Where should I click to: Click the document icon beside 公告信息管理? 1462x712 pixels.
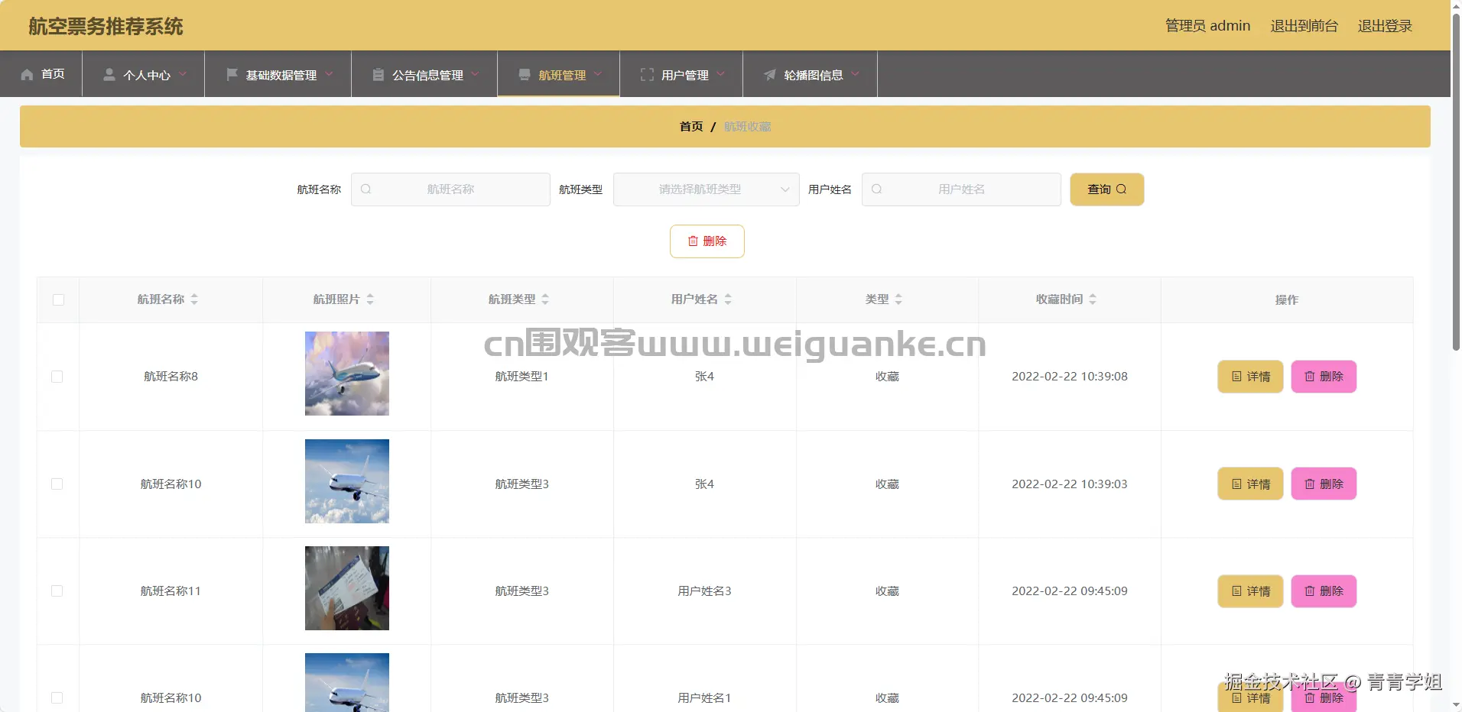[378, 74]
